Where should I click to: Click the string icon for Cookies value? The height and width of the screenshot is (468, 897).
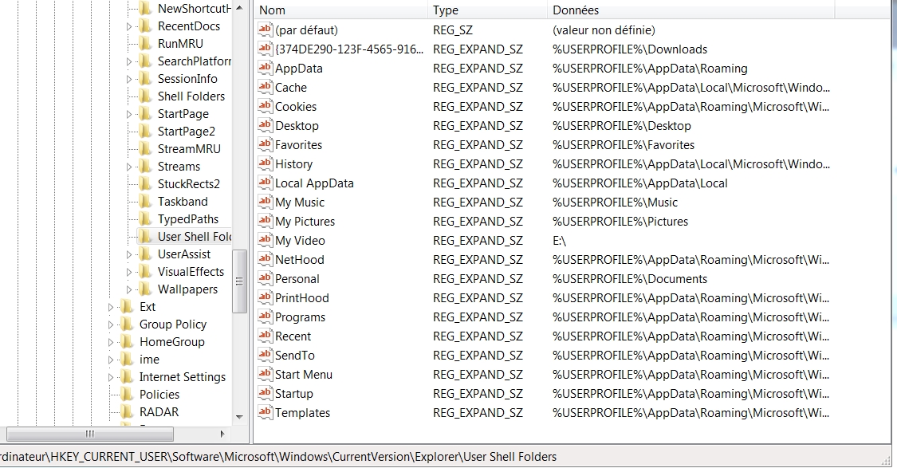point(264,106)
